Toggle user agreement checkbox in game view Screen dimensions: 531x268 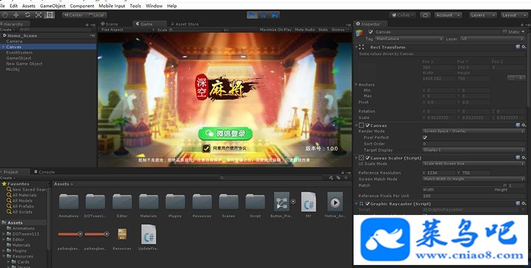click(206, 148)
